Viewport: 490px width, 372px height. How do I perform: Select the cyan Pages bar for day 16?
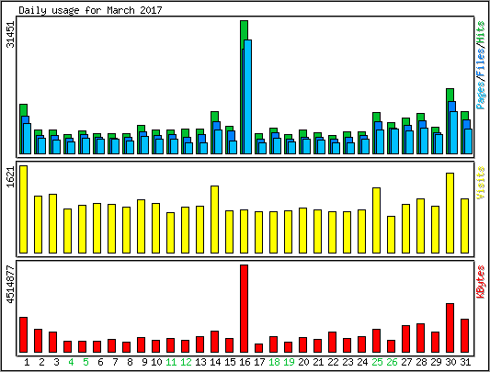pyautogui.click(x=248, y=96)
